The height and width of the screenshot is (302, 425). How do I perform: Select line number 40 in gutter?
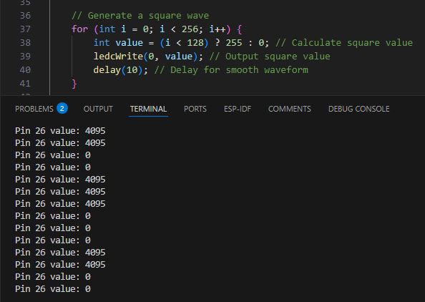click(x=25, y=70)
